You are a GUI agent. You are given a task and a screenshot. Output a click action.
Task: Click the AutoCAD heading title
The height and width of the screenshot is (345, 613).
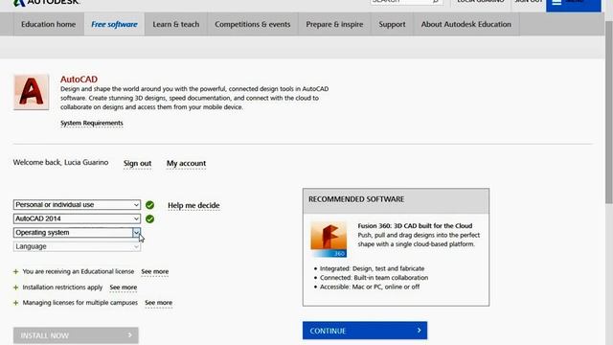tap(79, 80)
